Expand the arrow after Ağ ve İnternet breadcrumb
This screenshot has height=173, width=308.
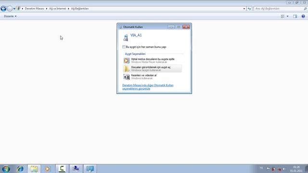68,9
